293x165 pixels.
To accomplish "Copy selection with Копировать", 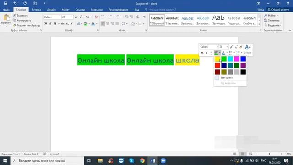I will point(22,20).
